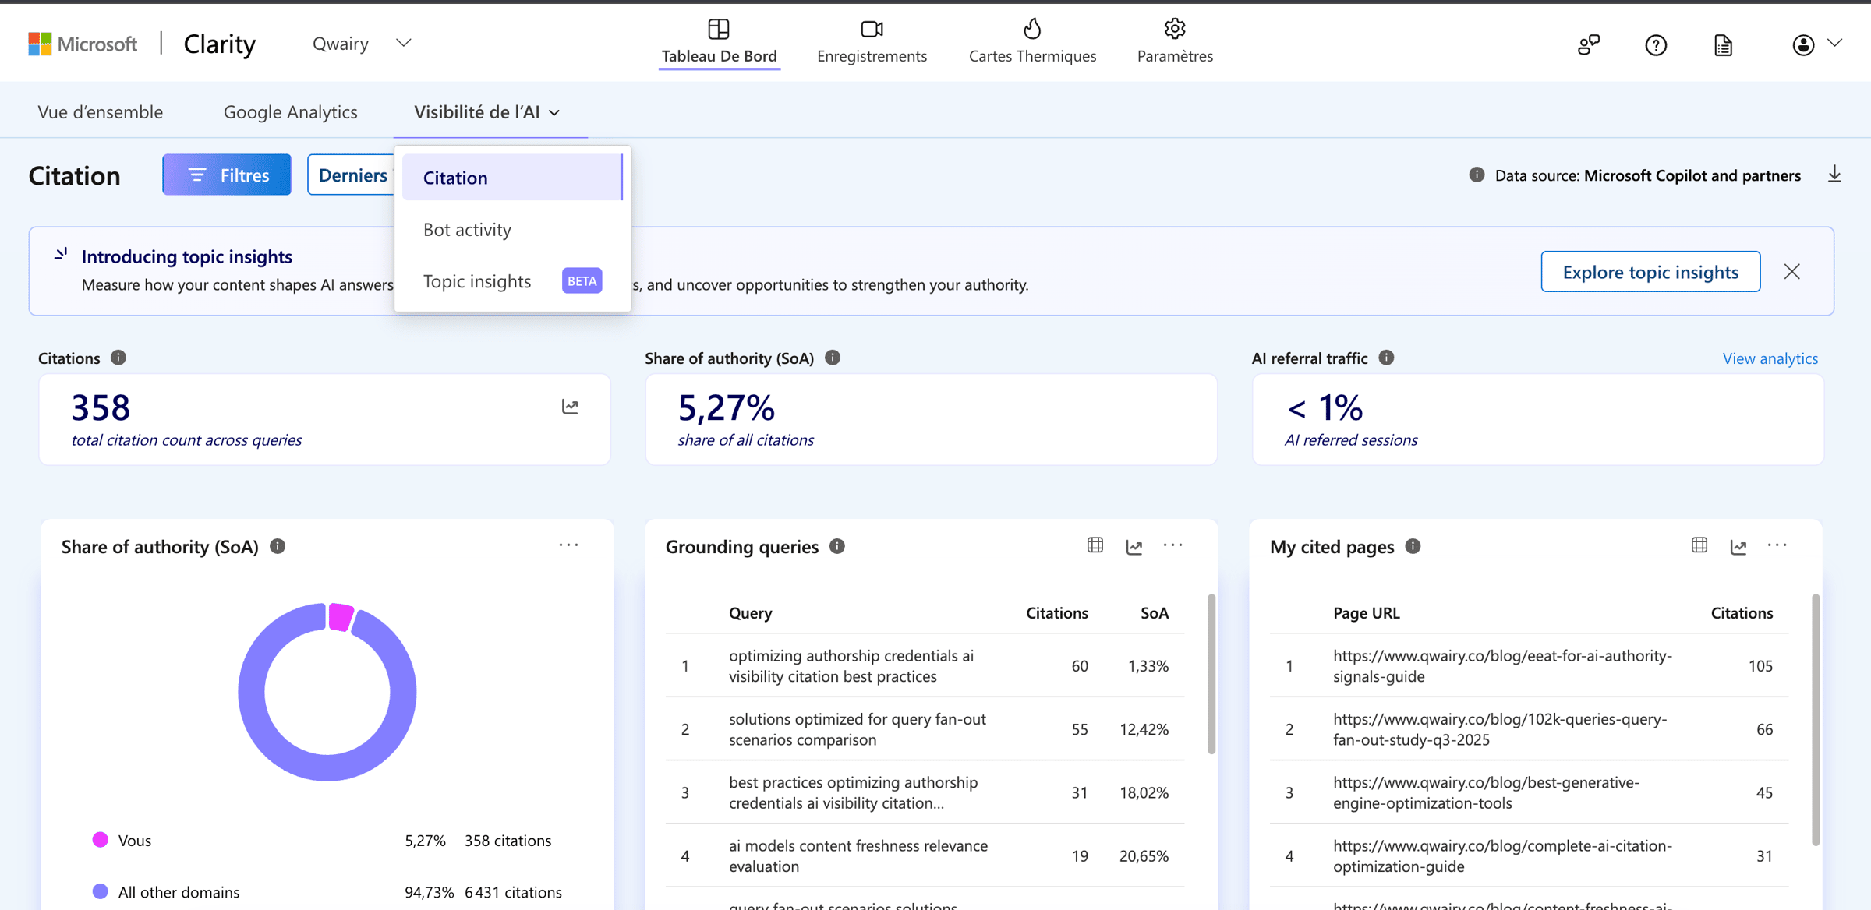Open the eeat-for-ai-authority-signals-guide page URL
The width and height of the screenshot is (1871, 910).
1502,666
